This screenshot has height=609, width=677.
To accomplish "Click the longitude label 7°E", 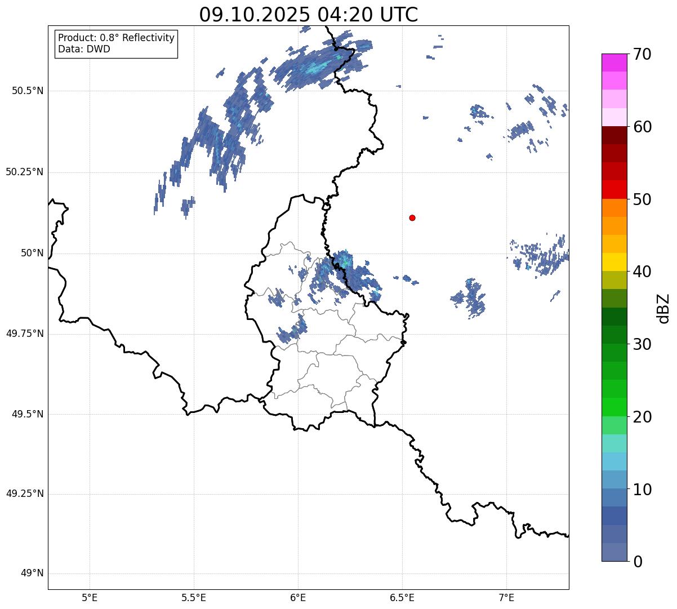I will coord(507,598).
